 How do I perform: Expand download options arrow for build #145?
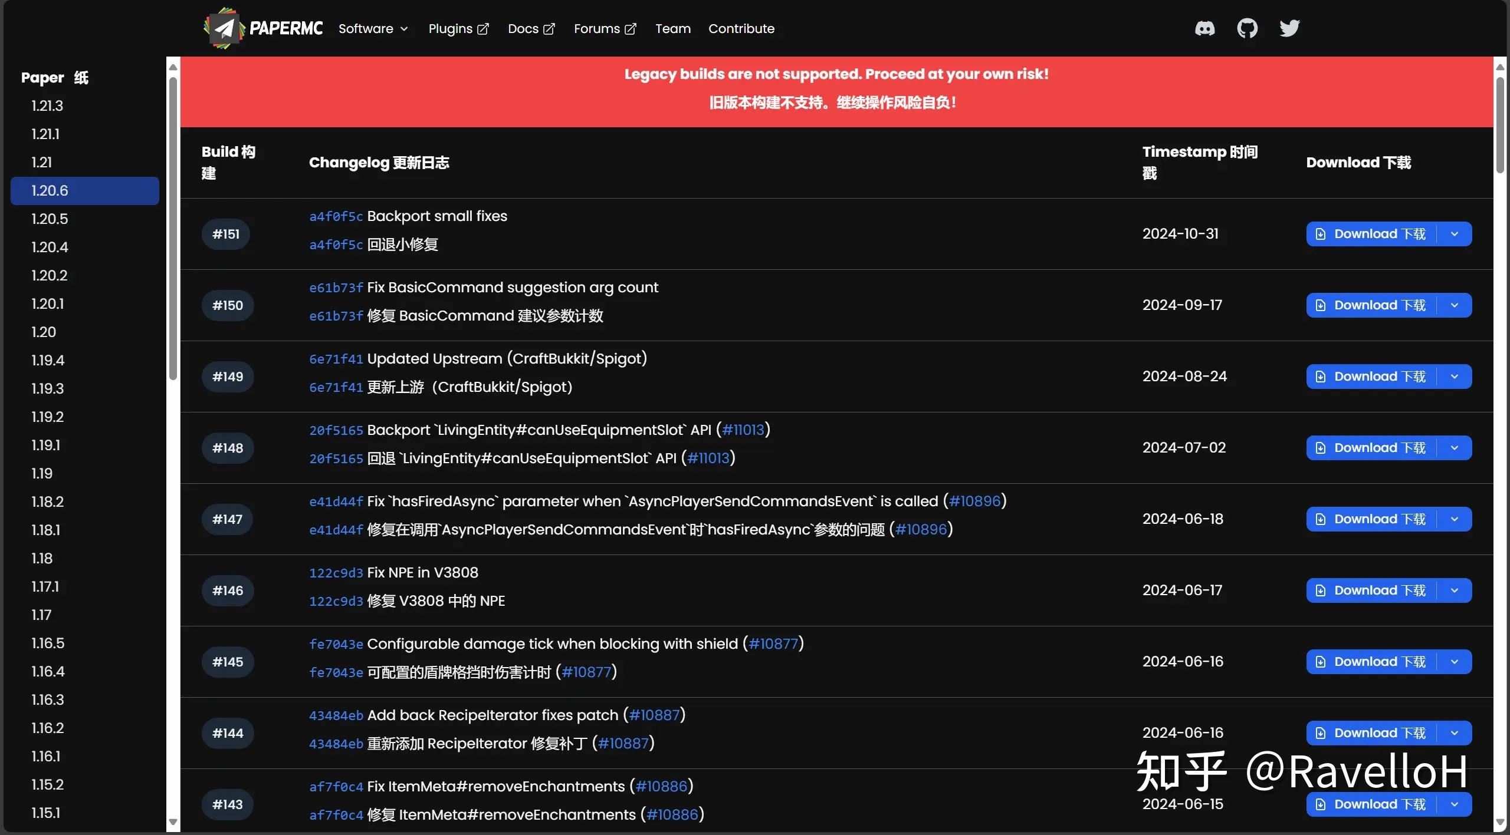1455,662
